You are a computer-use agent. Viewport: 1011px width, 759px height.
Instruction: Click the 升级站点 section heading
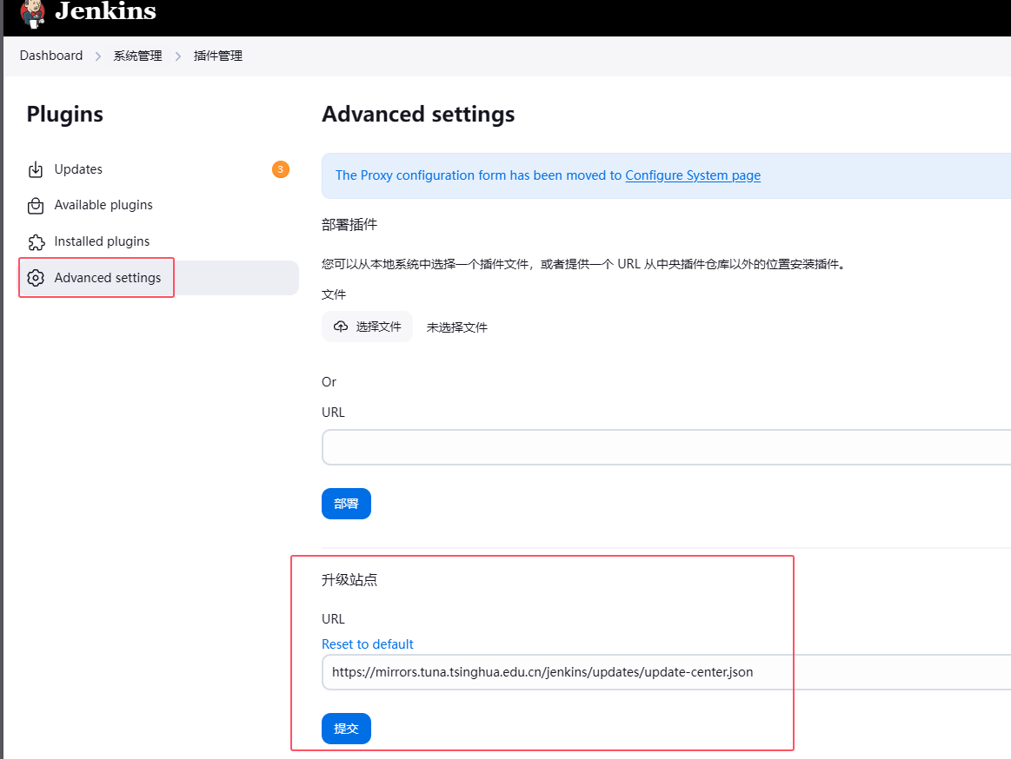click(349, 579)
